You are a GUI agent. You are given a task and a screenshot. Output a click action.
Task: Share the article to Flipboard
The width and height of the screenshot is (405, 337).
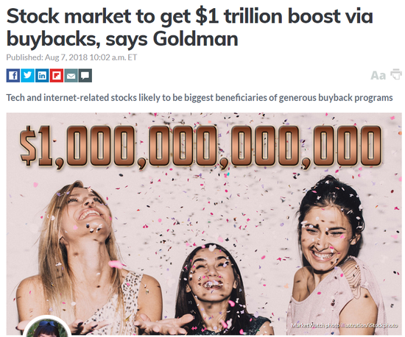pyautogui.click(x=56, y=76)
